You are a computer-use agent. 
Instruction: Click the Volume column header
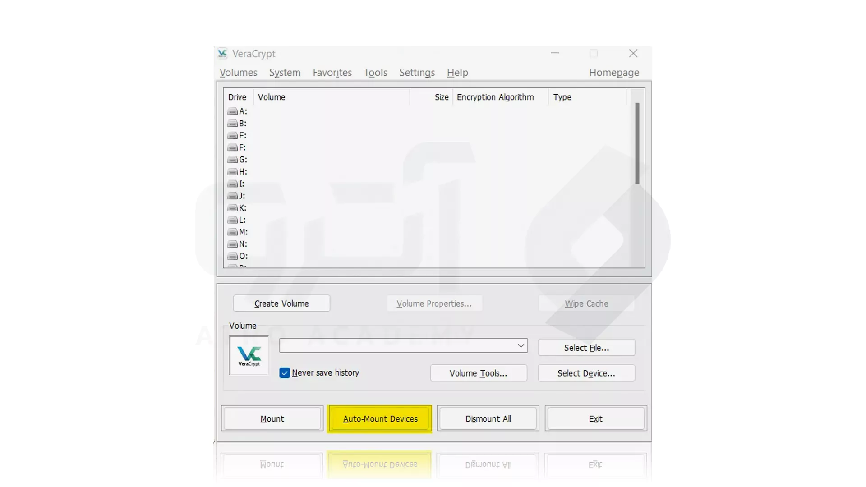point(332,97)
